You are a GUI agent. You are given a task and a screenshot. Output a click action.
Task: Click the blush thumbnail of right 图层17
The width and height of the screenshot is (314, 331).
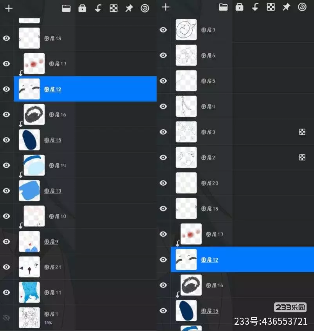coord(191,234)
